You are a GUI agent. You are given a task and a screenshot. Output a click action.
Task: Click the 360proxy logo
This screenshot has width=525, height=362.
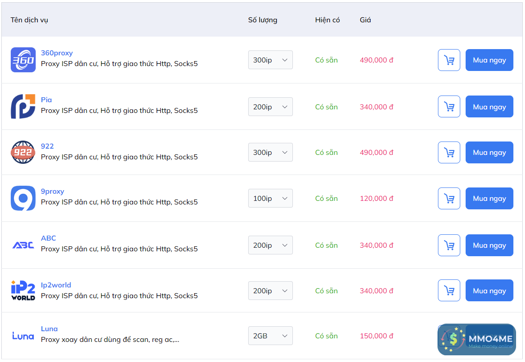click(23, 60)
